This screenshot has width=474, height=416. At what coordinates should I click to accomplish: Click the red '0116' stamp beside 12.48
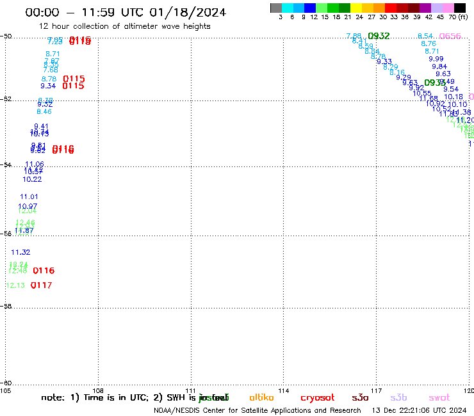(44, 271)
